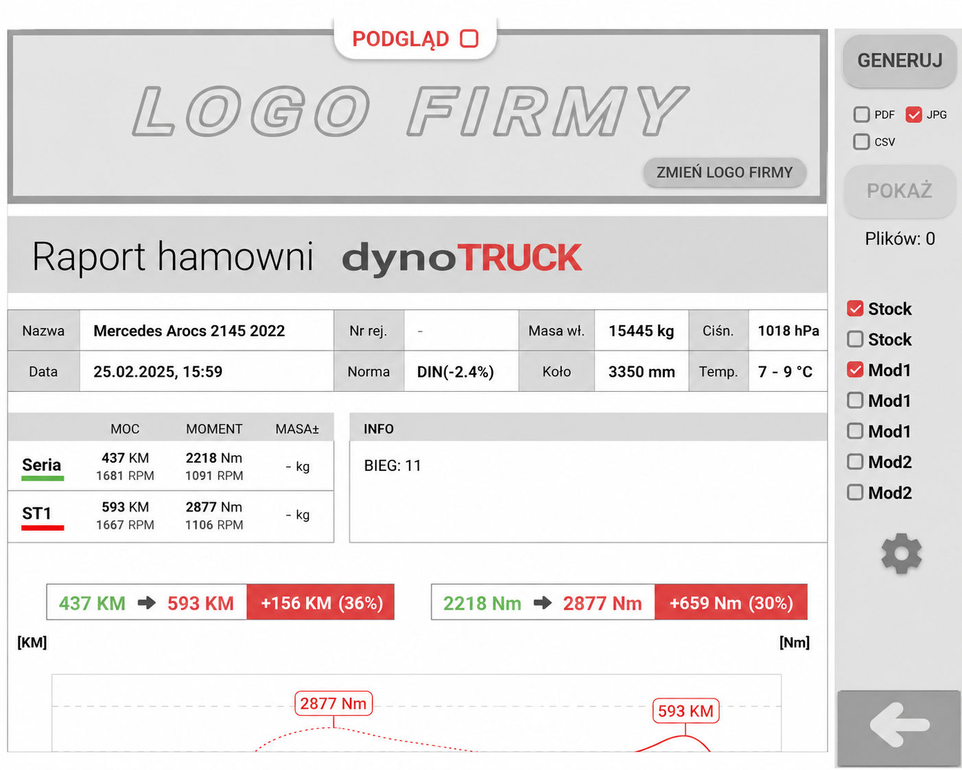Viewport: 962px width, 770px height.
Task: Click the '2877 Nm' peak marker on the chart
Action: [333, 703]
